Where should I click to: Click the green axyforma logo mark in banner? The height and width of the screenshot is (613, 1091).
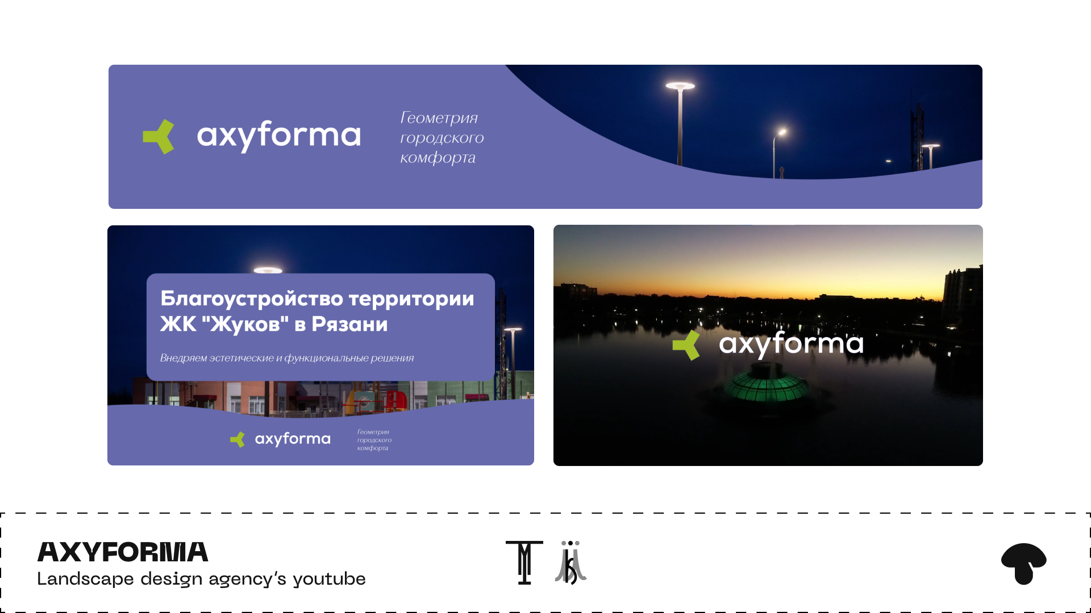[159, 136]
